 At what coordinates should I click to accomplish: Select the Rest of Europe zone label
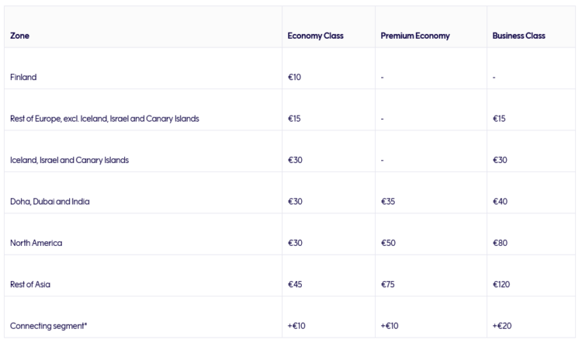pos(105,119)
